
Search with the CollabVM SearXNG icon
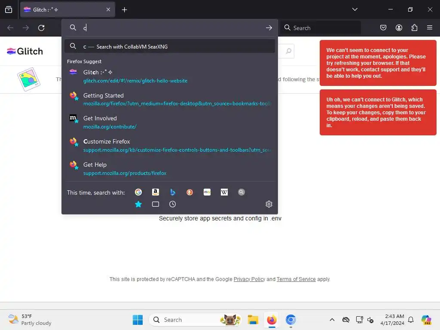coord(241,192)
